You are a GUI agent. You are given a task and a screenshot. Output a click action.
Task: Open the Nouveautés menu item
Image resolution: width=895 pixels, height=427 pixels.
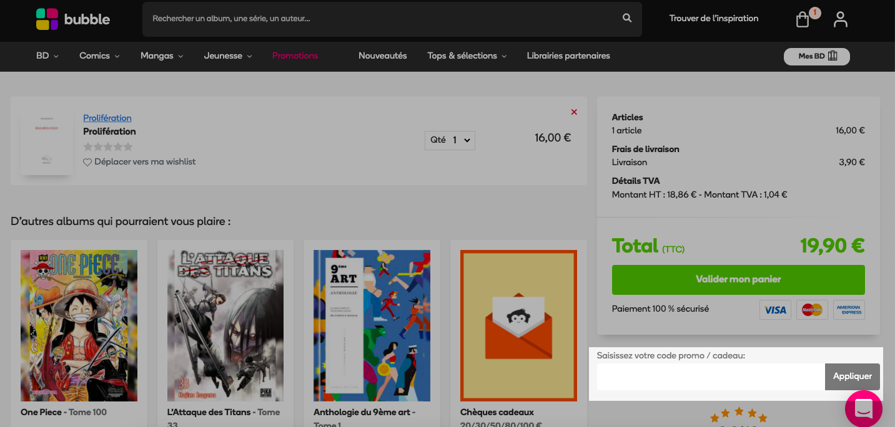[382, 56]
